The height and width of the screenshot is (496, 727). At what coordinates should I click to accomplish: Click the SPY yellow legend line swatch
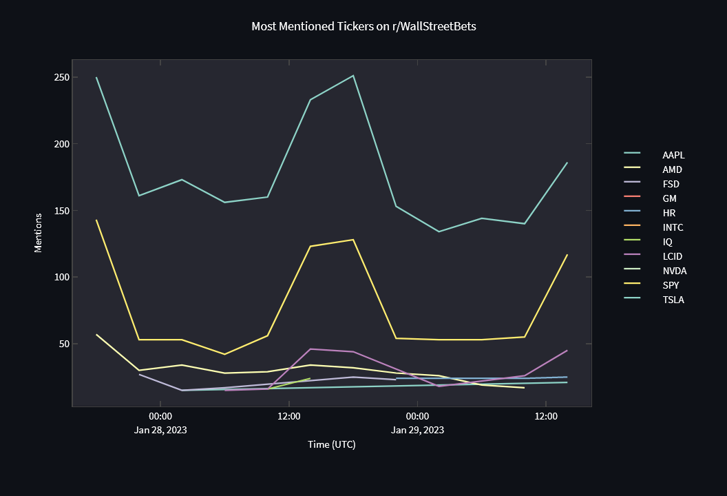pos(632,283)
